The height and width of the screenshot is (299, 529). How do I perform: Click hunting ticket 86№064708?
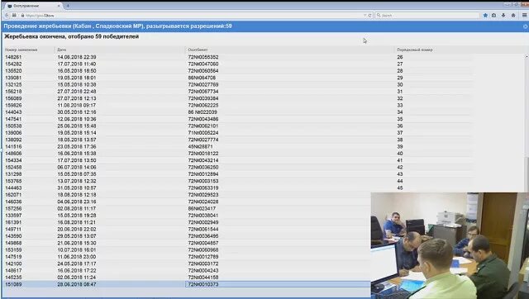[x=202, y=78]
